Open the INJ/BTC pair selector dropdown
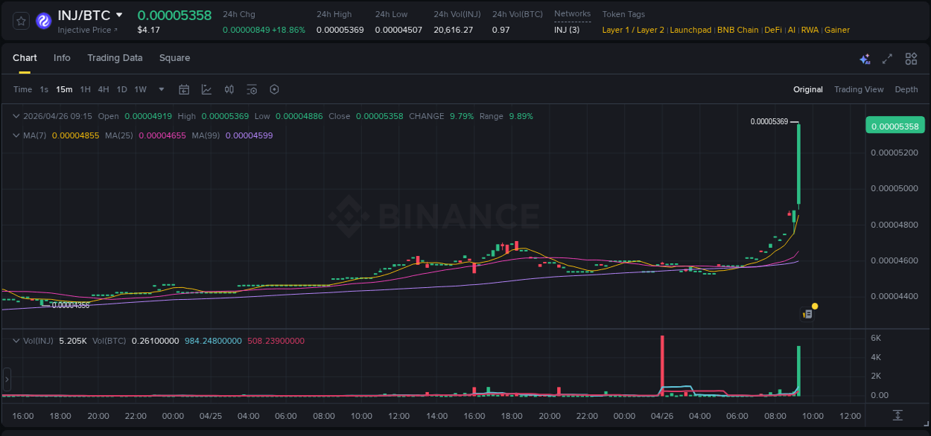Screen dimensions: 931x436 point(119,16)
